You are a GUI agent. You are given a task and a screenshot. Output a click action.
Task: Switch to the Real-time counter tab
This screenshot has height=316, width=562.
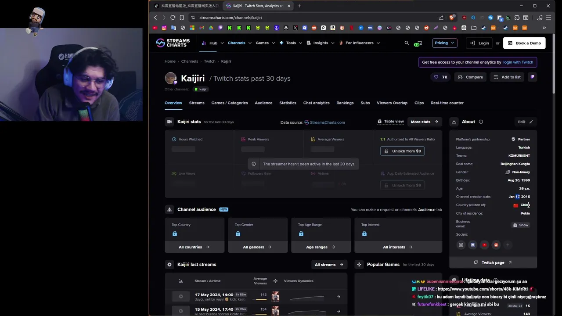[x=447, y=103]
